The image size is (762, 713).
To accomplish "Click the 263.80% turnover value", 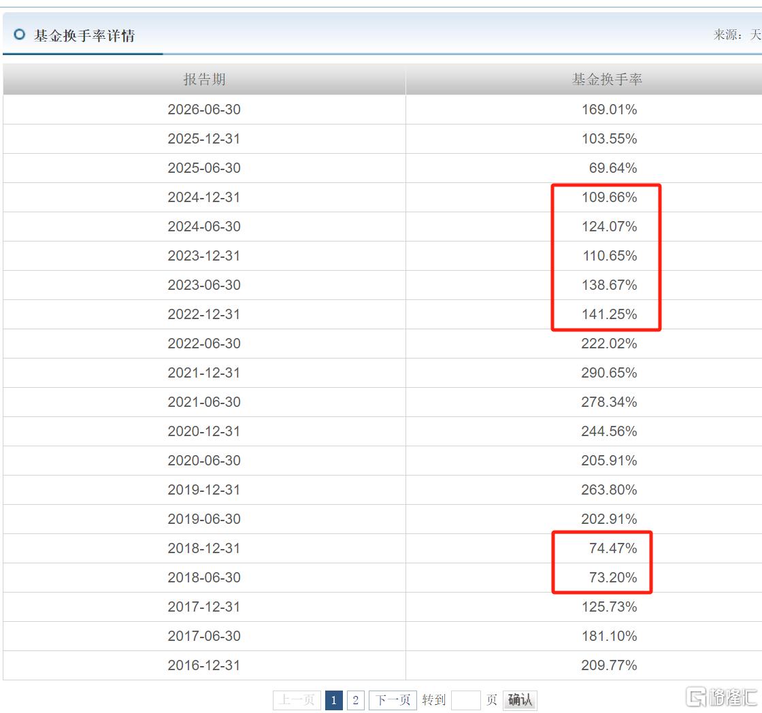I will (610, 489).
